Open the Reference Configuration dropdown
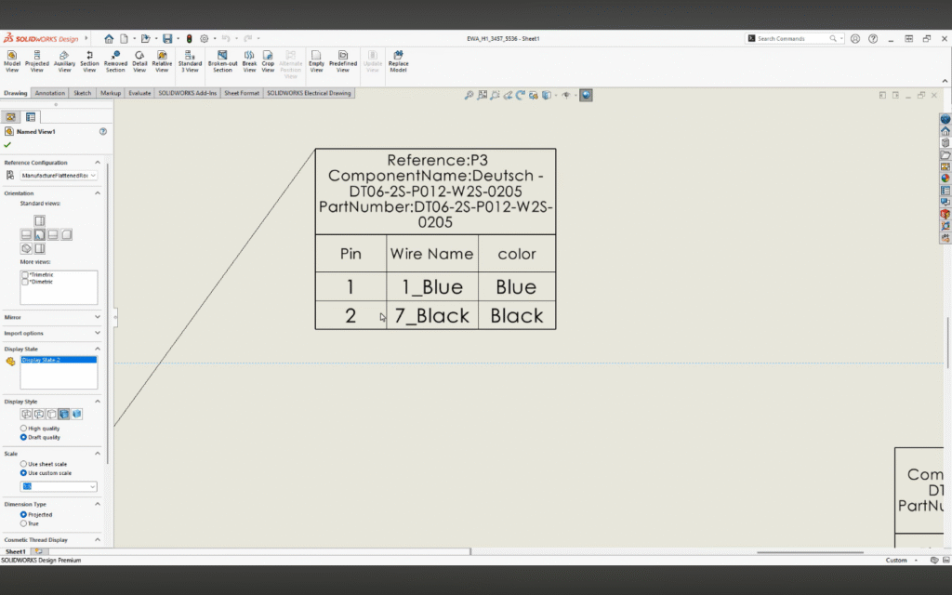952x595 pixels. coord(58,175)
